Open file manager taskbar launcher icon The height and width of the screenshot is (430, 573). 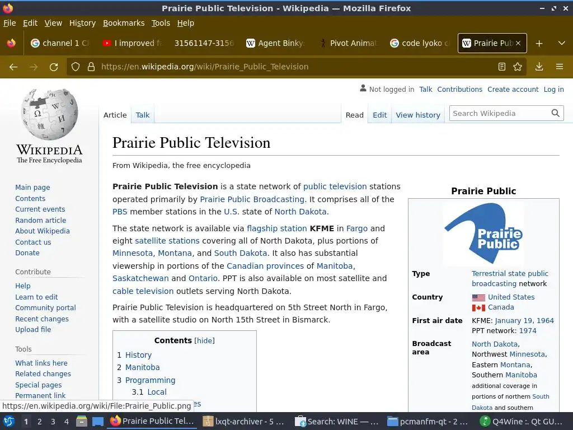pos(82,422)
